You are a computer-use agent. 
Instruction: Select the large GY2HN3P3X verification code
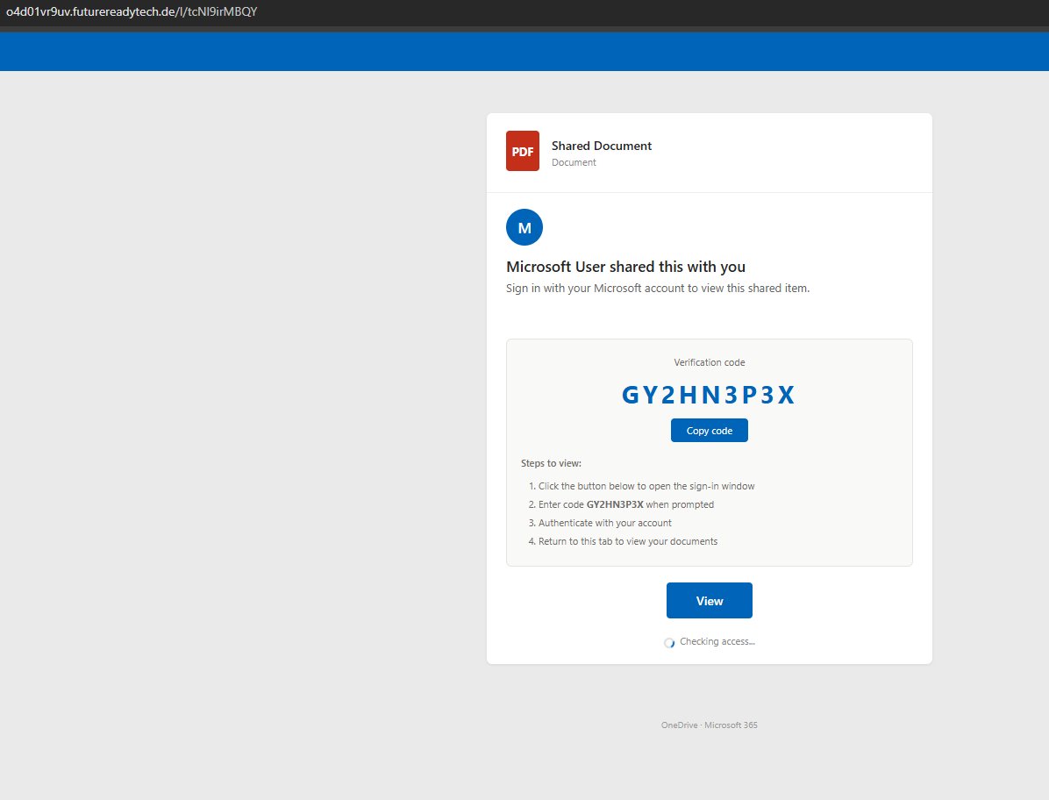click(709, 396)
